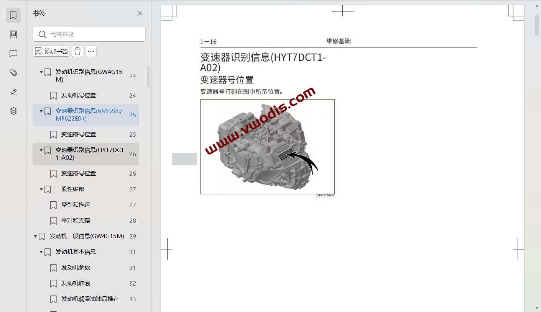The height and width of the screenshot is (312, 541).
Task: Collapse 变速器识别信息(6MF22E/MF622E01) bookmark
Action: coord(41,111)
